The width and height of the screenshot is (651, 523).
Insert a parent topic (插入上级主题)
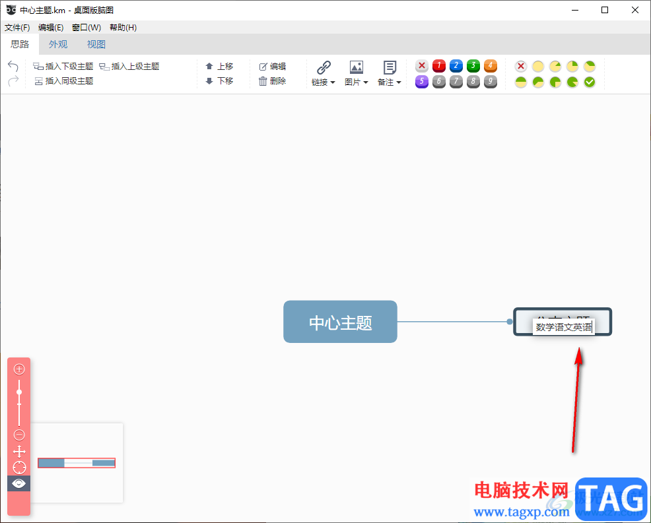(129, 67)
